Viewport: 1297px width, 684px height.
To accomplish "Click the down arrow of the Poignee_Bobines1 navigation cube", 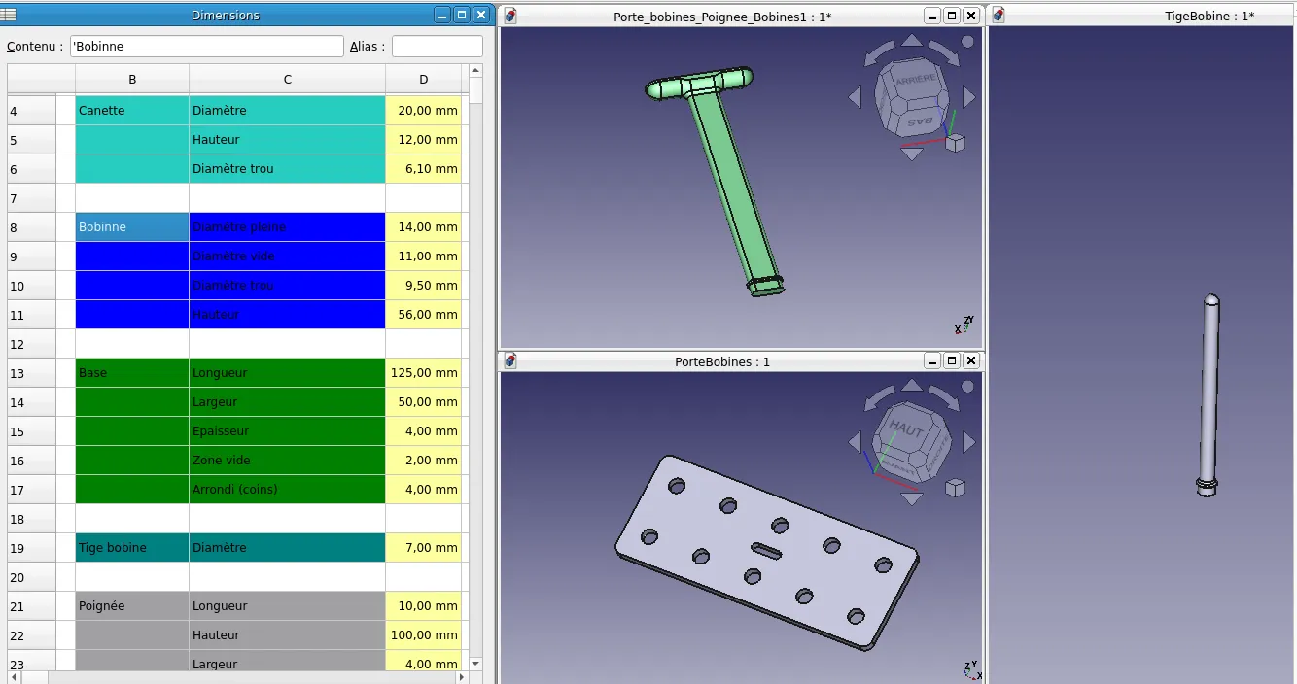I will (912, 154).
